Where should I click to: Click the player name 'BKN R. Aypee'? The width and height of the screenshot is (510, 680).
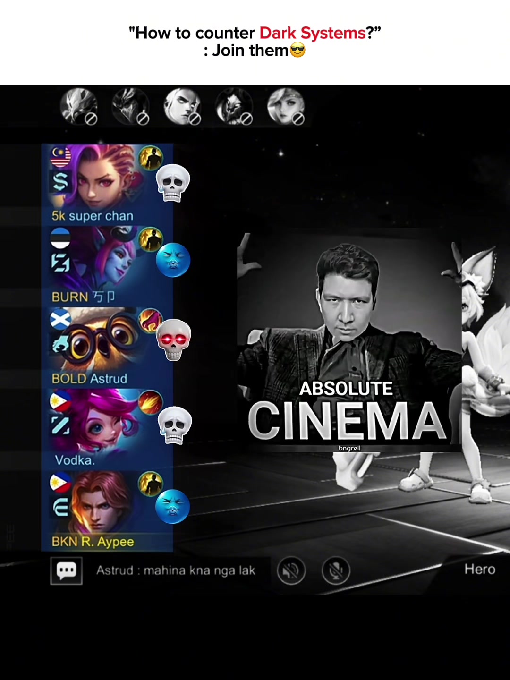93,542
